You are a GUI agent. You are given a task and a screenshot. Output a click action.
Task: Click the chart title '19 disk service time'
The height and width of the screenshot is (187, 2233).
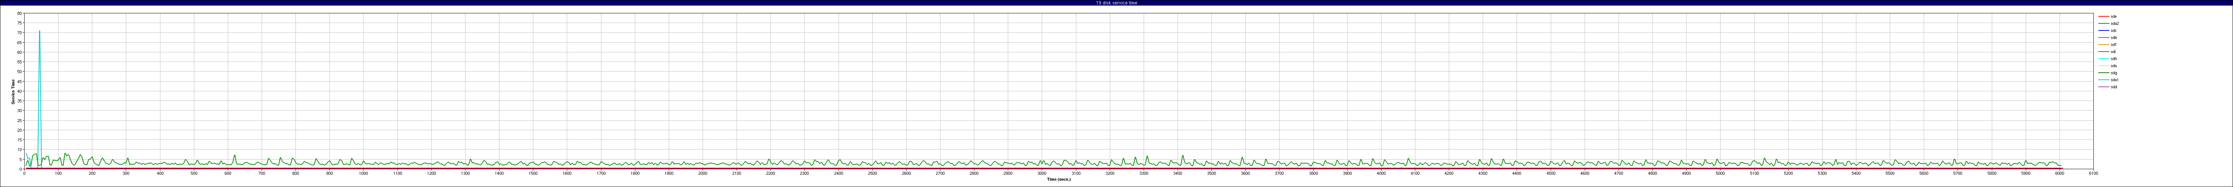coord(1116,3)
